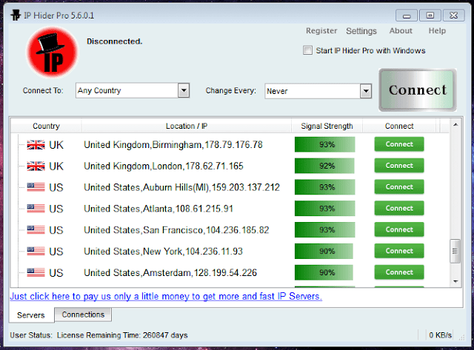Image resolution: width=474 pixels, height=350 pixels.
Task: Click the 'Disconnected.' status text
Action: tap(115, 41)
